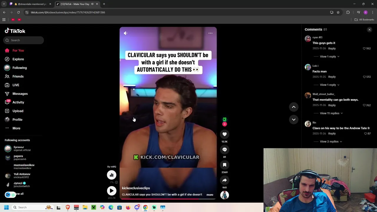Viewport: 377px width, 212px height.
Task: Open Wall_street_baller_ profile name
Action: coord(324,94)
